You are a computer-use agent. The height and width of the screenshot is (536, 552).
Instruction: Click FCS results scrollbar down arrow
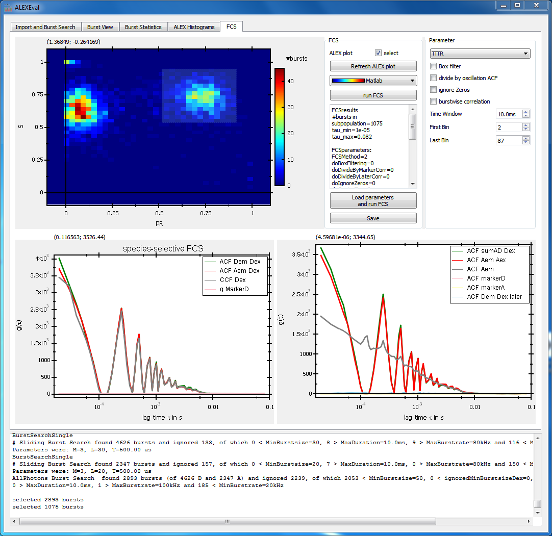[413, 184]
